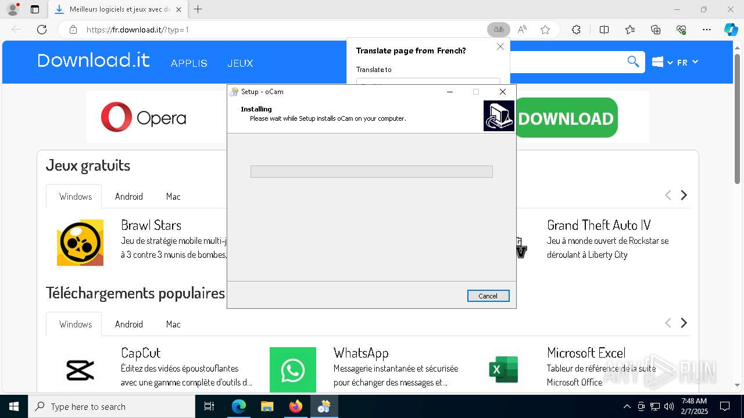744x418 pixels.
Task: Go to Download.it home logo
Action: coord(94,60)
